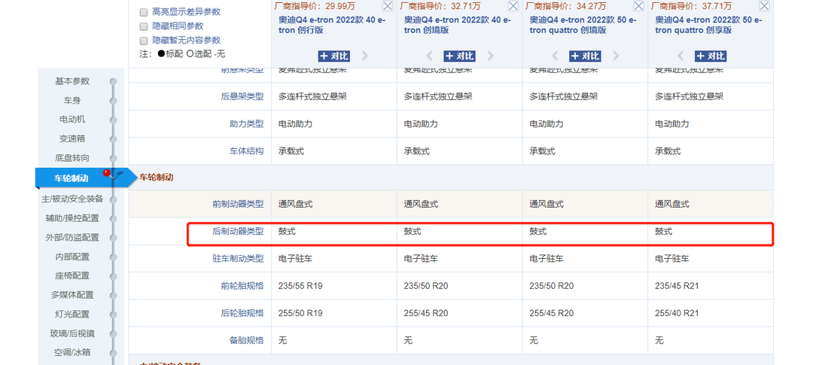Screen dimensions: 813x365
Task: Jump to 外部/防盗配置 section
Action: pos(72,238)
